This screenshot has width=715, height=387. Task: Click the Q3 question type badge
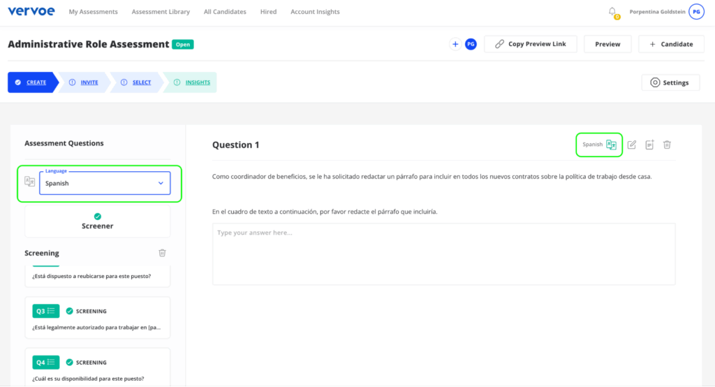(46, 311)
